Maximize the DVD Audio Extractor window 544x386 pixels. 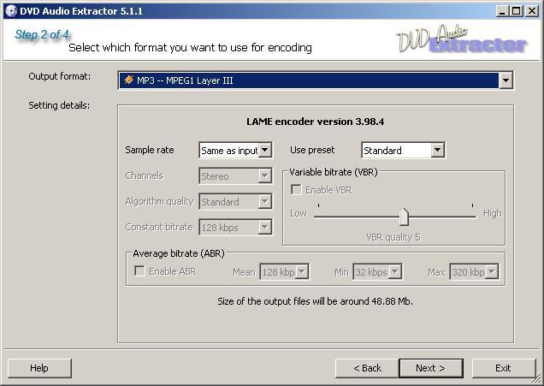pos(517,11)
